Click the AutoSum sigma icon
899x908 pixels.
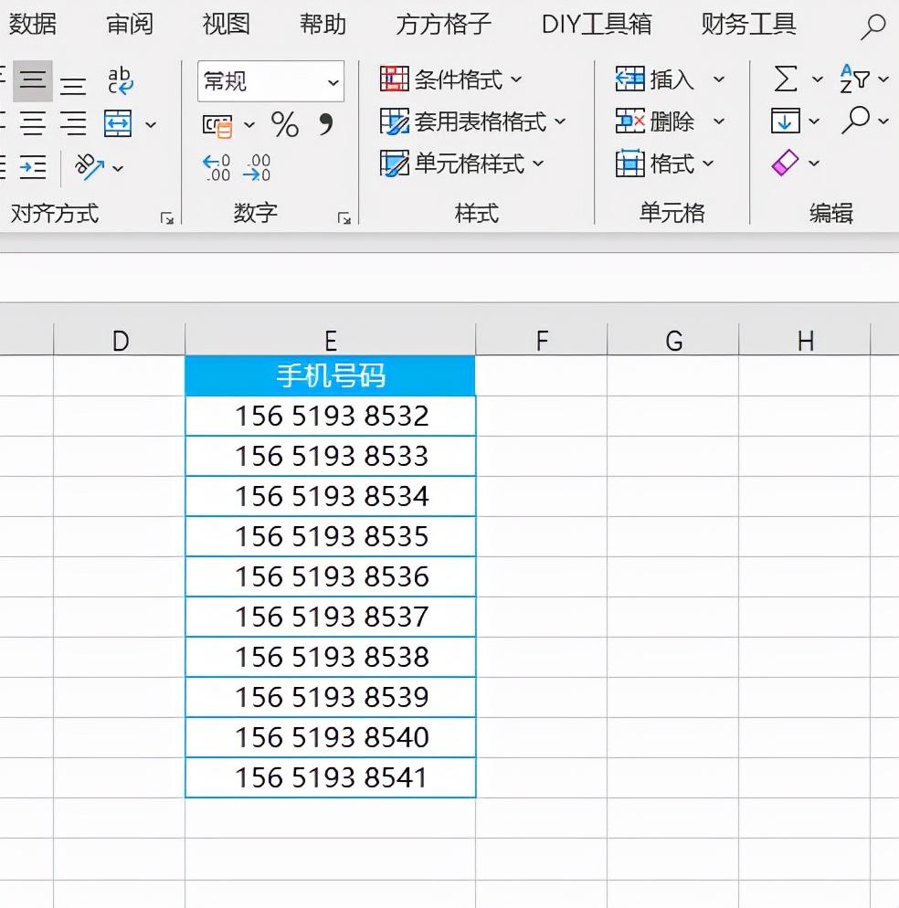pyautogui.click(x=785, y=79)
